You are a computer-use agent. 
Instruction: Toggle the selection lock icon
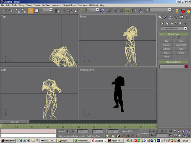[x=67, y=131]
